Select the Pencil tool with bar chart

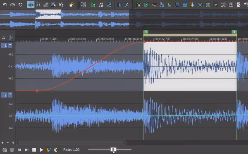tap(45, 5)
